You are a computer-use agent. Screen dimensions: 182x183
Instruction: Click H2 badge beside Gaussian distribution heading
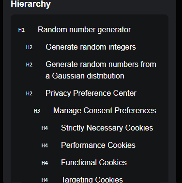coord(29,65)
